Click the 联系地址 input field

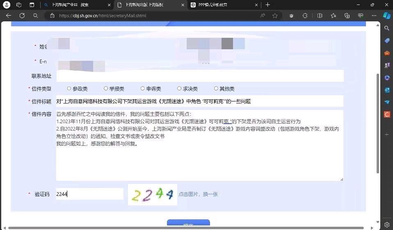(x=200, y=76)
